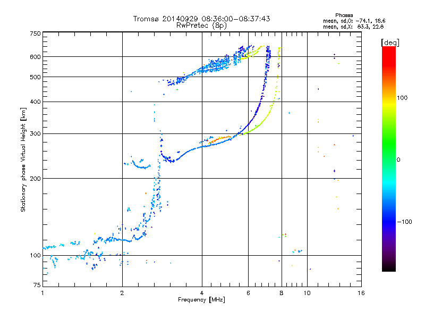The height and width of the screenshot is (319, 425).
Task: Click the y-axis '600' tick label
Action: (35, 57)
